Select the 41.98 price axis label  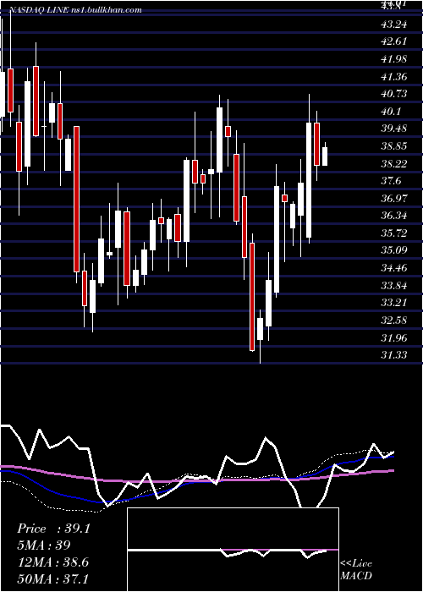tap(394, 59)
